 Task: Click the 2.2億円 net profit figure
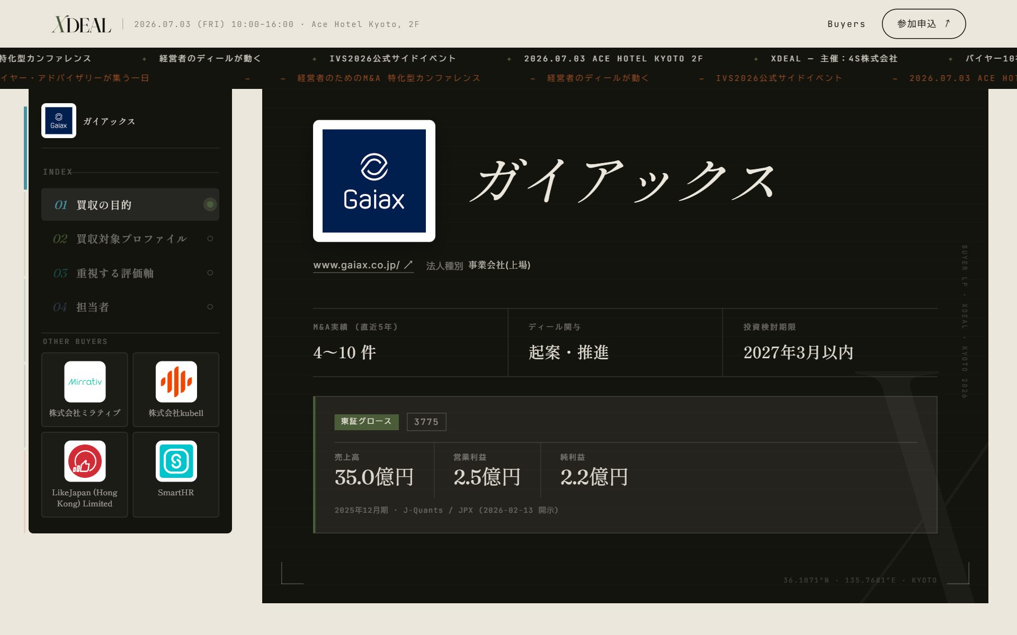click(x=594, y=477)
